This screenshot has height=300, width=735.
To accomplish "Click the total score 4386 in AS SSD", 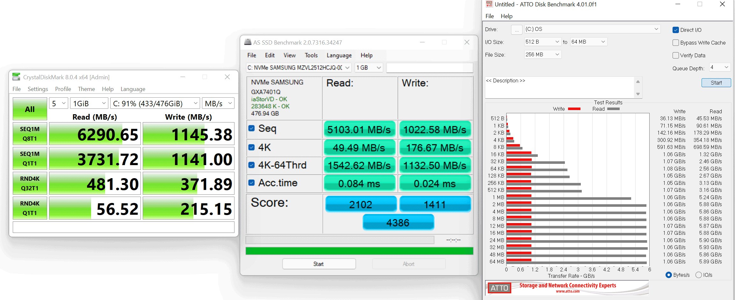I will [x=398, y=223].
